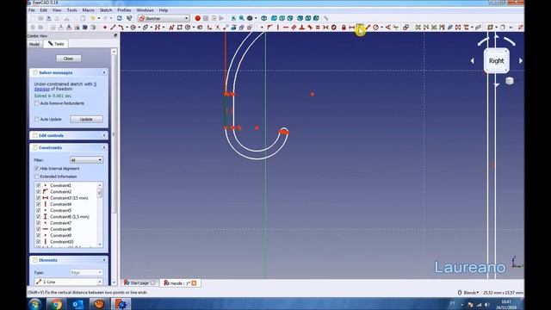
Task: Open the Windows menu
Action: pyautogui.click(x=145, y=10)
